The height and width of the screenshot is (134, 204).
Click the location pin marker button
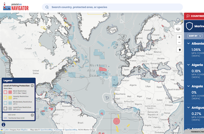[180, 50]
